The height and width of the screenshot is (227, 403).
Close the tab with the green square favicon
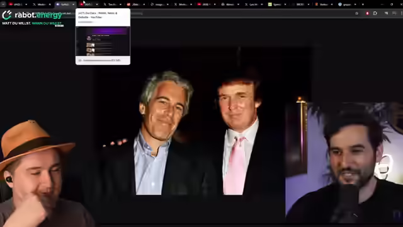(285, 4)
